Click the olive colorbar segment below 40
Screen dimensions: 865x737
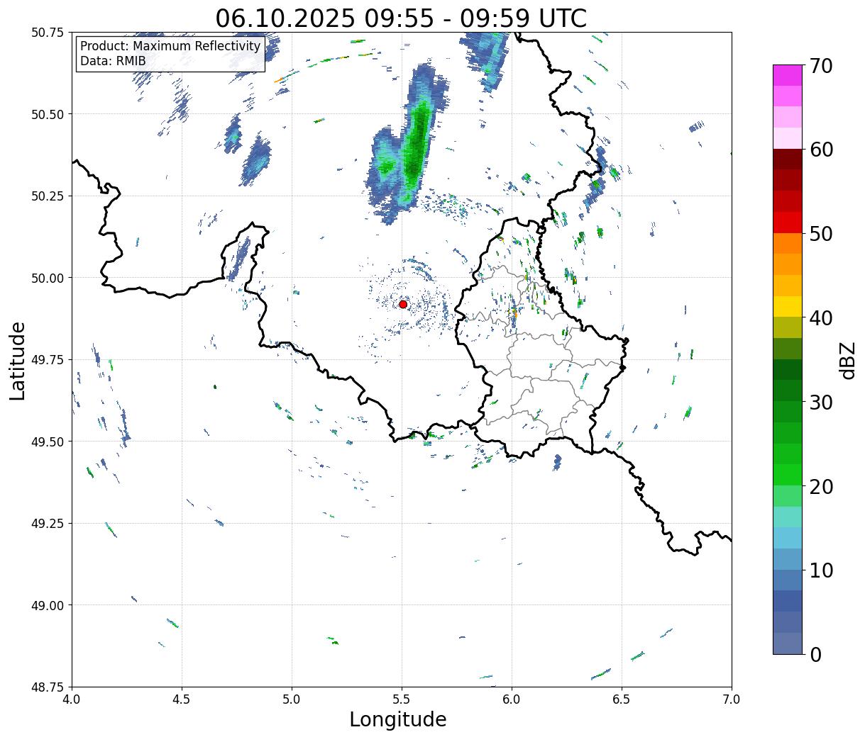[x=787, y=327]
